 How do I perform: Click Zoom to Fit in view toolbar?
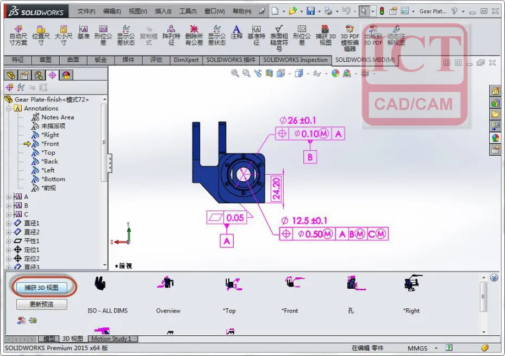click(235, 73)
